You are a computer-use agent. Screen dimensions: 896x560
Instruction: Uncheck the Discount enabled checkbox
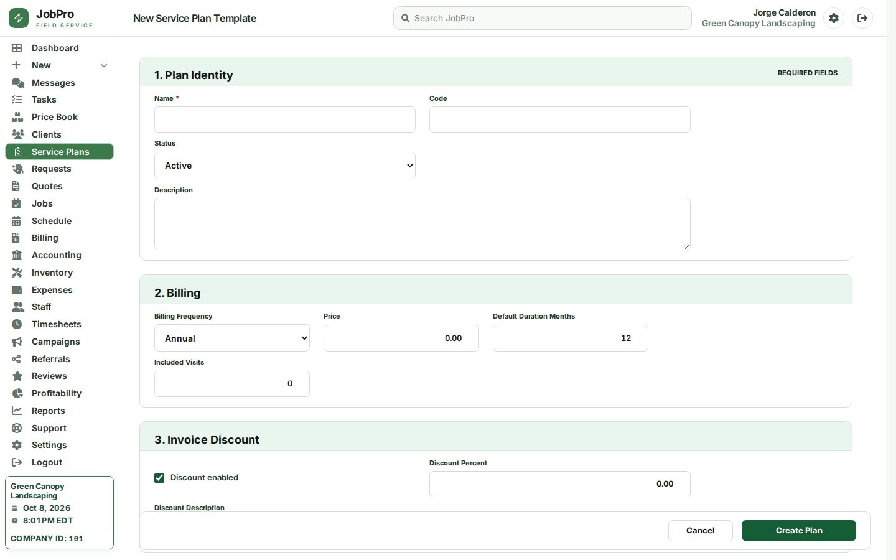(159, 478)
